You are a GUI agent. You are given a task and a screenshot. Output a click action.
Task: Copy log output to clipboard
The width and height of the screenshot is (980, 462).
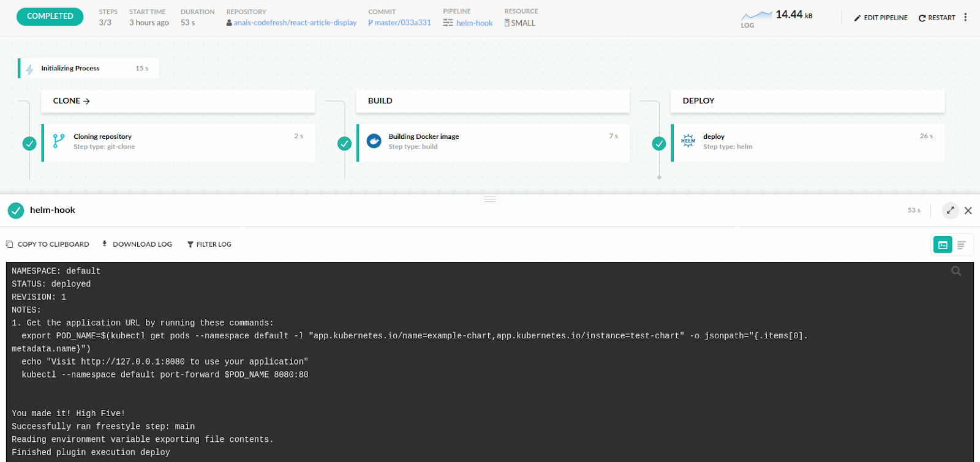coord(48,244)
